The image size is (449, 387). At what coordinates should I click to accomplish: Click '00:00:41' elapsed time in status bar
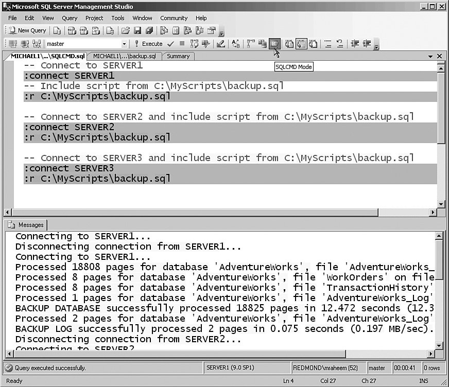[x=404, y=368]
